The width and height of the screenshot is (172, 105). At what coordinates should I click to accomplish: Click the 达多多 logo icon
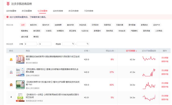point(8,4)
